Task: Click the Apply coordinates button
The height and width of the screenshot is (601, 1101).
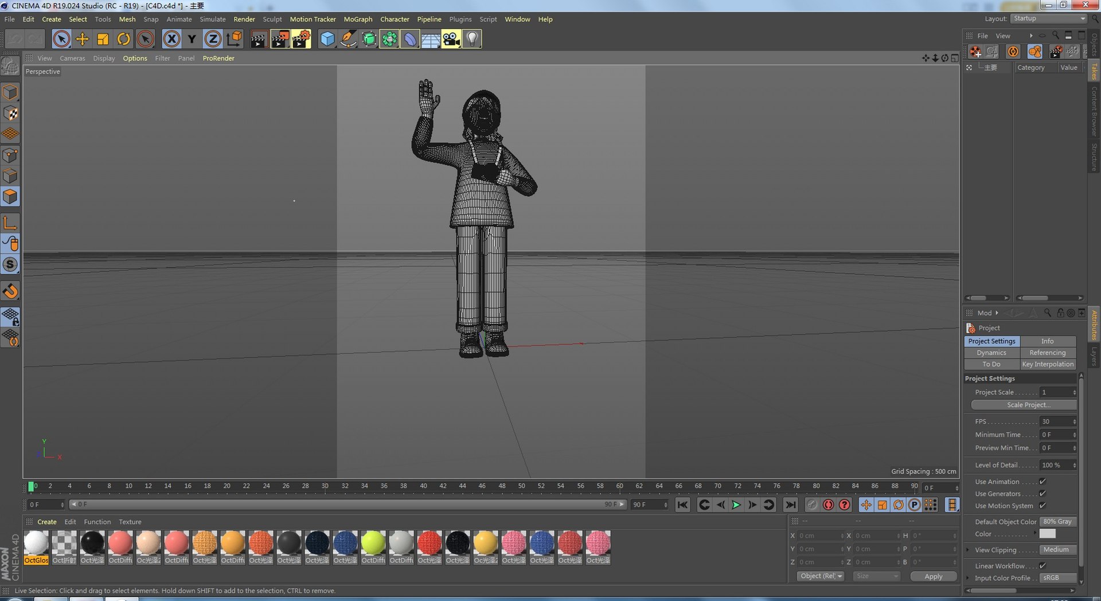Action: (934, 576)
